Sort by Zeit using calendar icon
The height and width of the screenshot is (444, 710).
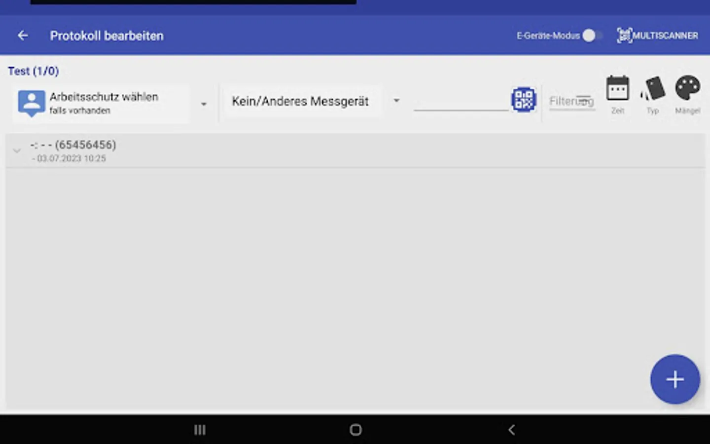618,95
